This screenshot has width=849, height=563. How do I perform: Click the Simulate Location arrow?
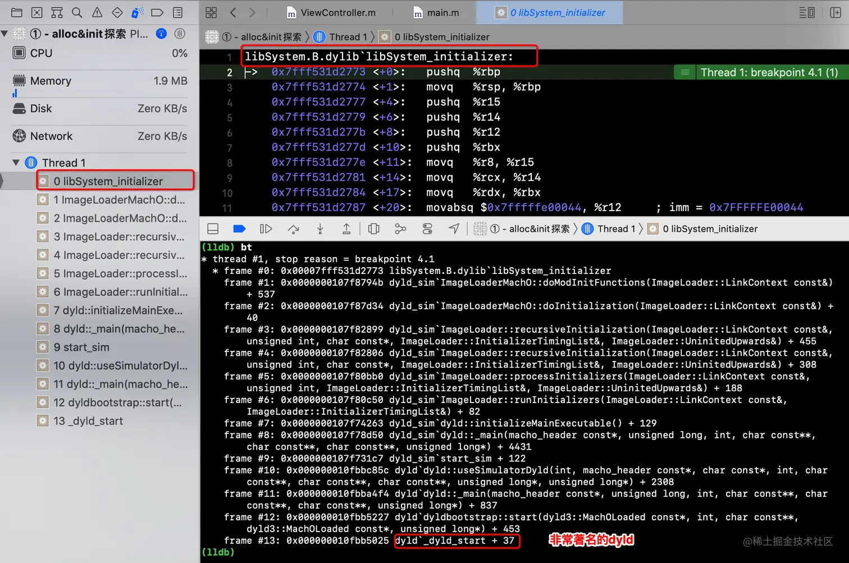click(454, 228)
